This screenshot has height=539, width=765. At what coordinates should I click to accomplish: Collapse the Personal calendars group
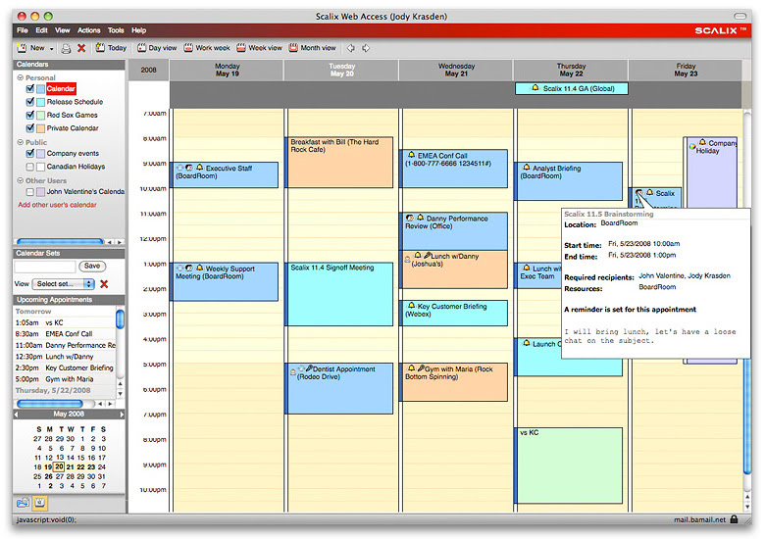pos(21,77)
